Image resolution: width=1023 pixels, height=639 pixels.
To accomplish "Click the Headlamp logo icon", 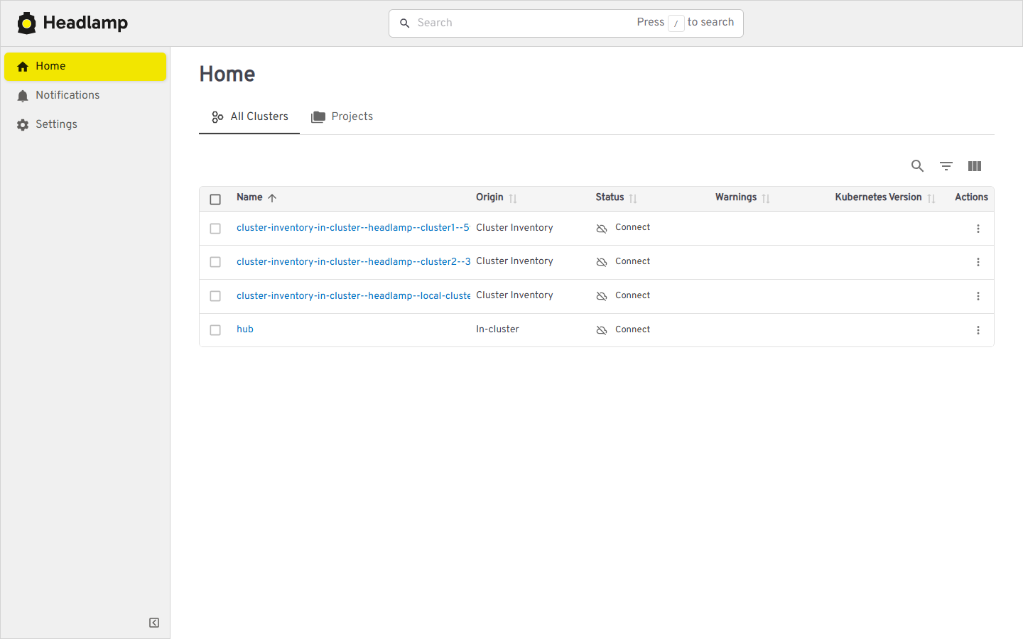I will pos(26,23).
